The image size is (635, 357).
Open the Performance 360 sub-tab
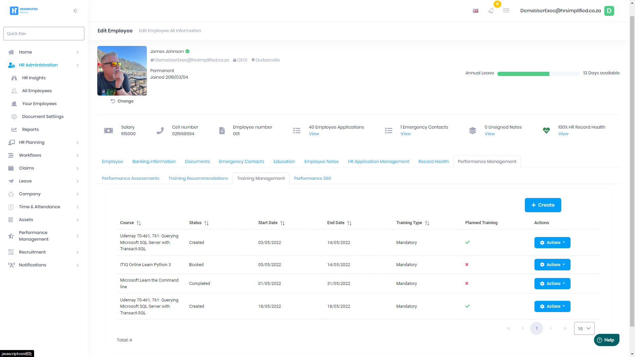coord(312,178)
